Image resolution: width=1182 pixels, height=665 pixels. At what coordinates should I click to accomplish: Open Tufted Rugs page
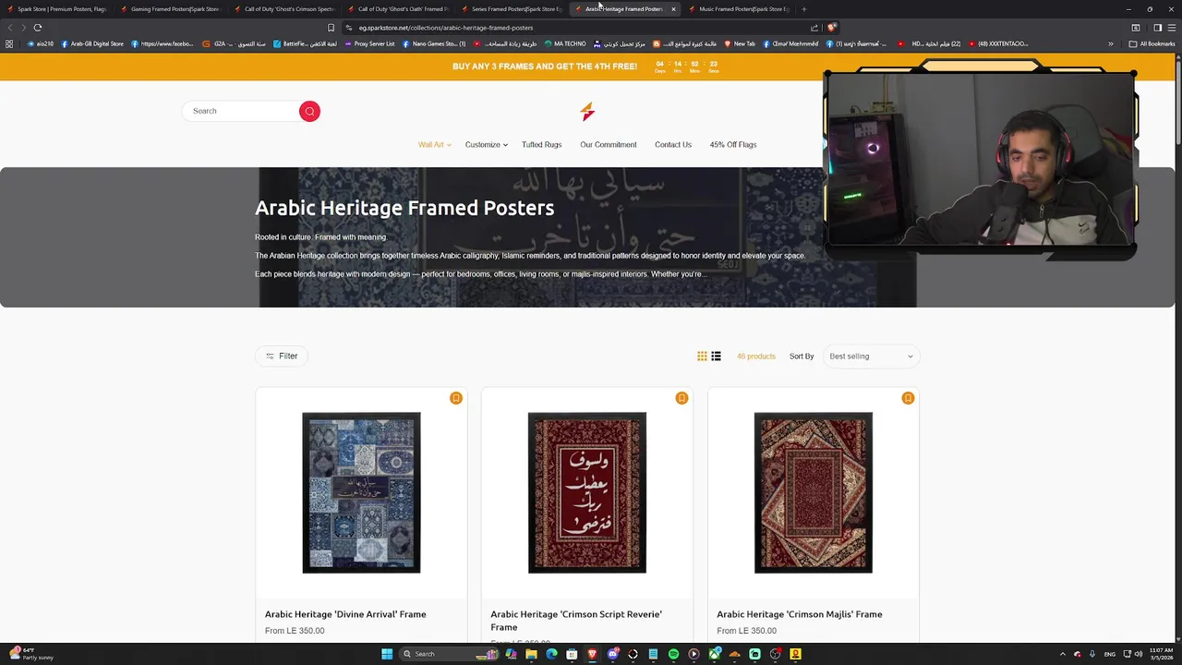(541, 145)
